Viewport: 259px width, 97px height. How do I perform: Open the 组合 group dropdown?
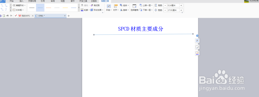pyautogui.click(x=124, y=5)
